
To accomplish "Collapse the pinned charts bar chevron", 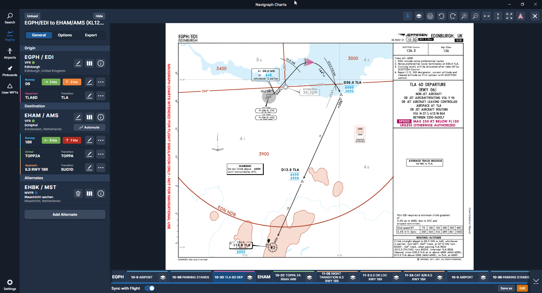I will coord(536,281).
